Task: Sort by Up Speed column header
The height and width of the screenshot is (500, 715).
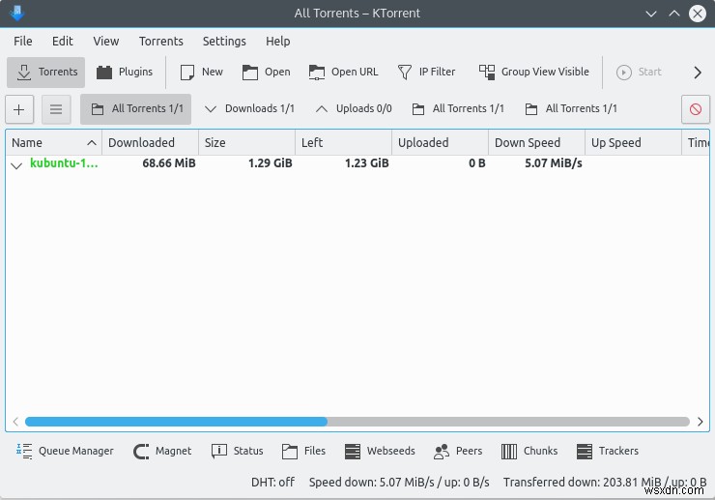Action: tap(634, 143)
